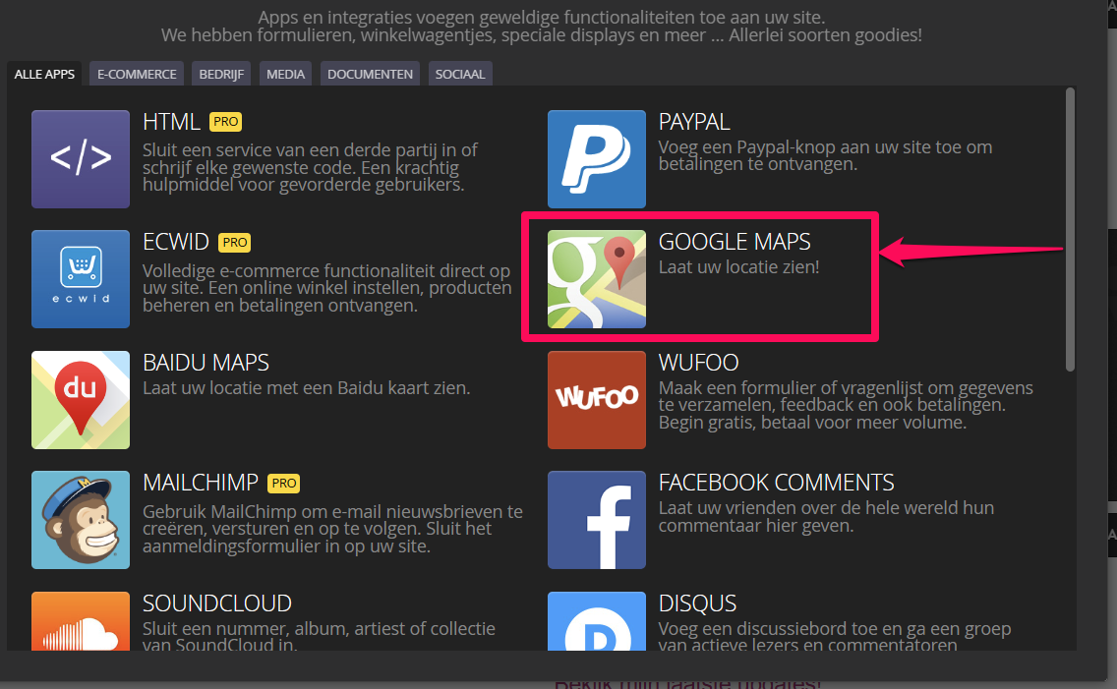1117x689 pixels.
Task: Select the Facebook Comments icon
Action: click(x=596, y=520)
